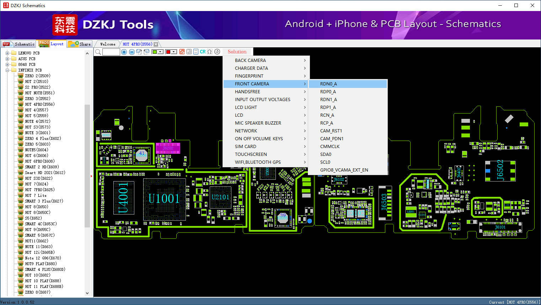Screen dimensions: 541x305
Task: Expand the SIM CARD submenu arrow
Action: [305, 146]
